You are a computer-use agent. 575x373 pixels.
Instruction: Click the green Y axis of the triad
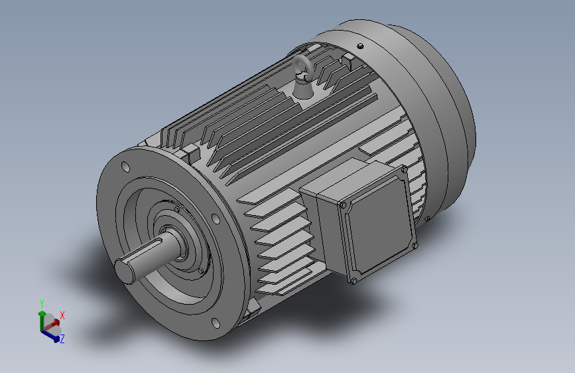(42, 320)
